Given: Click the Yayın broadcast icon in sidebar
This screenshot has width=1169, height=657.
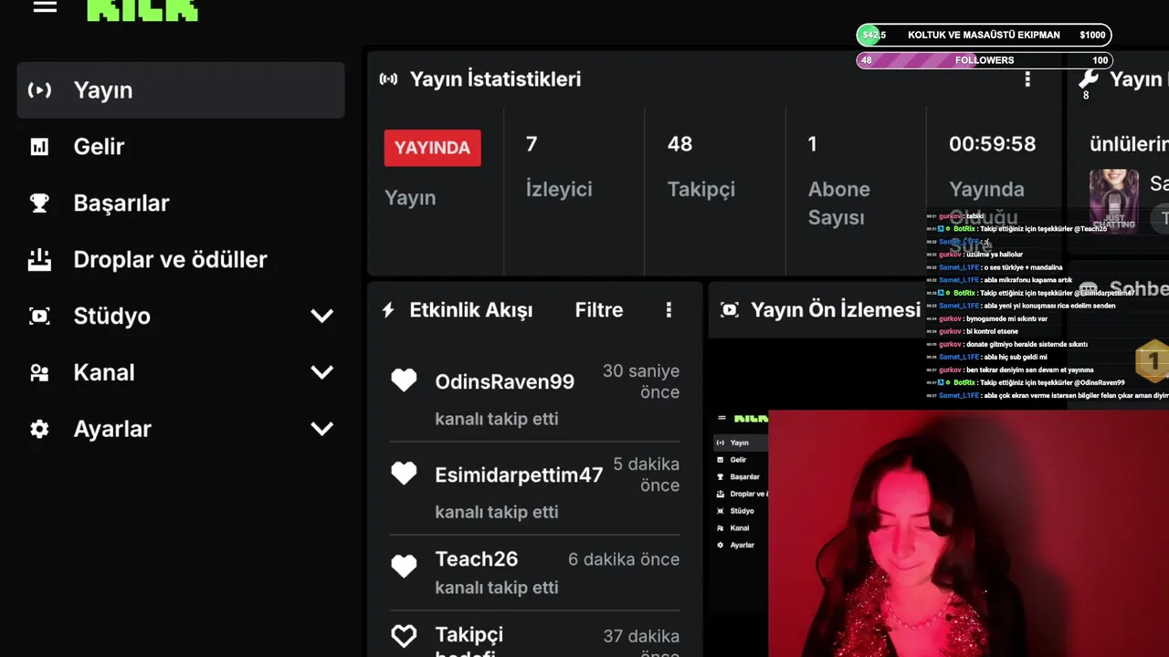Looking at the screenshot, I should [x=39, y=90].
